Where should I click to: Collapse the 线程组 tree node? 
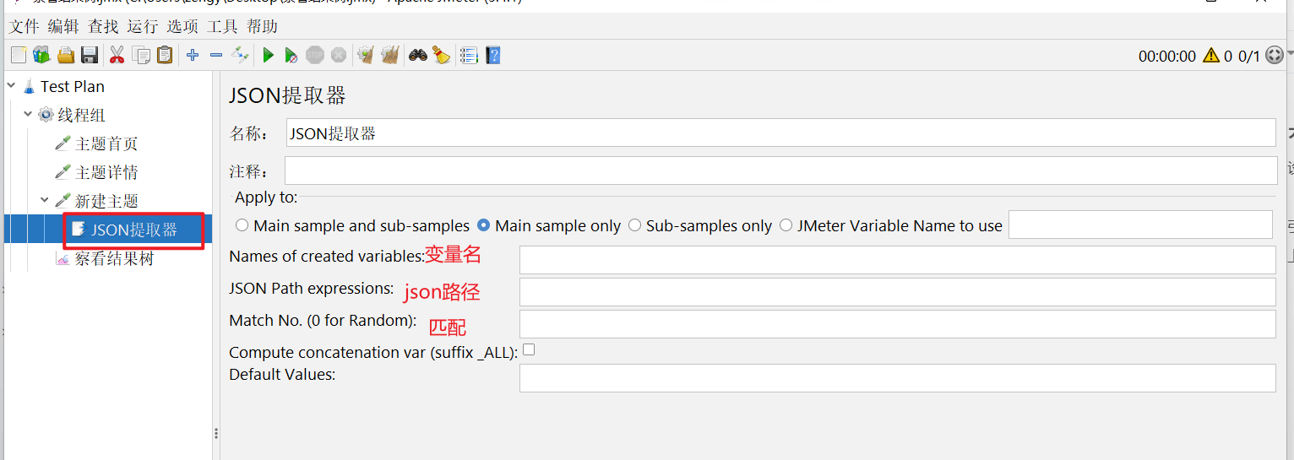(28, 115)
